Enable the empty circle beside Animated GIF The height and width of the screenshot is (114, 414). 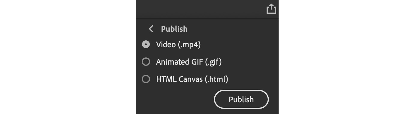146,62
